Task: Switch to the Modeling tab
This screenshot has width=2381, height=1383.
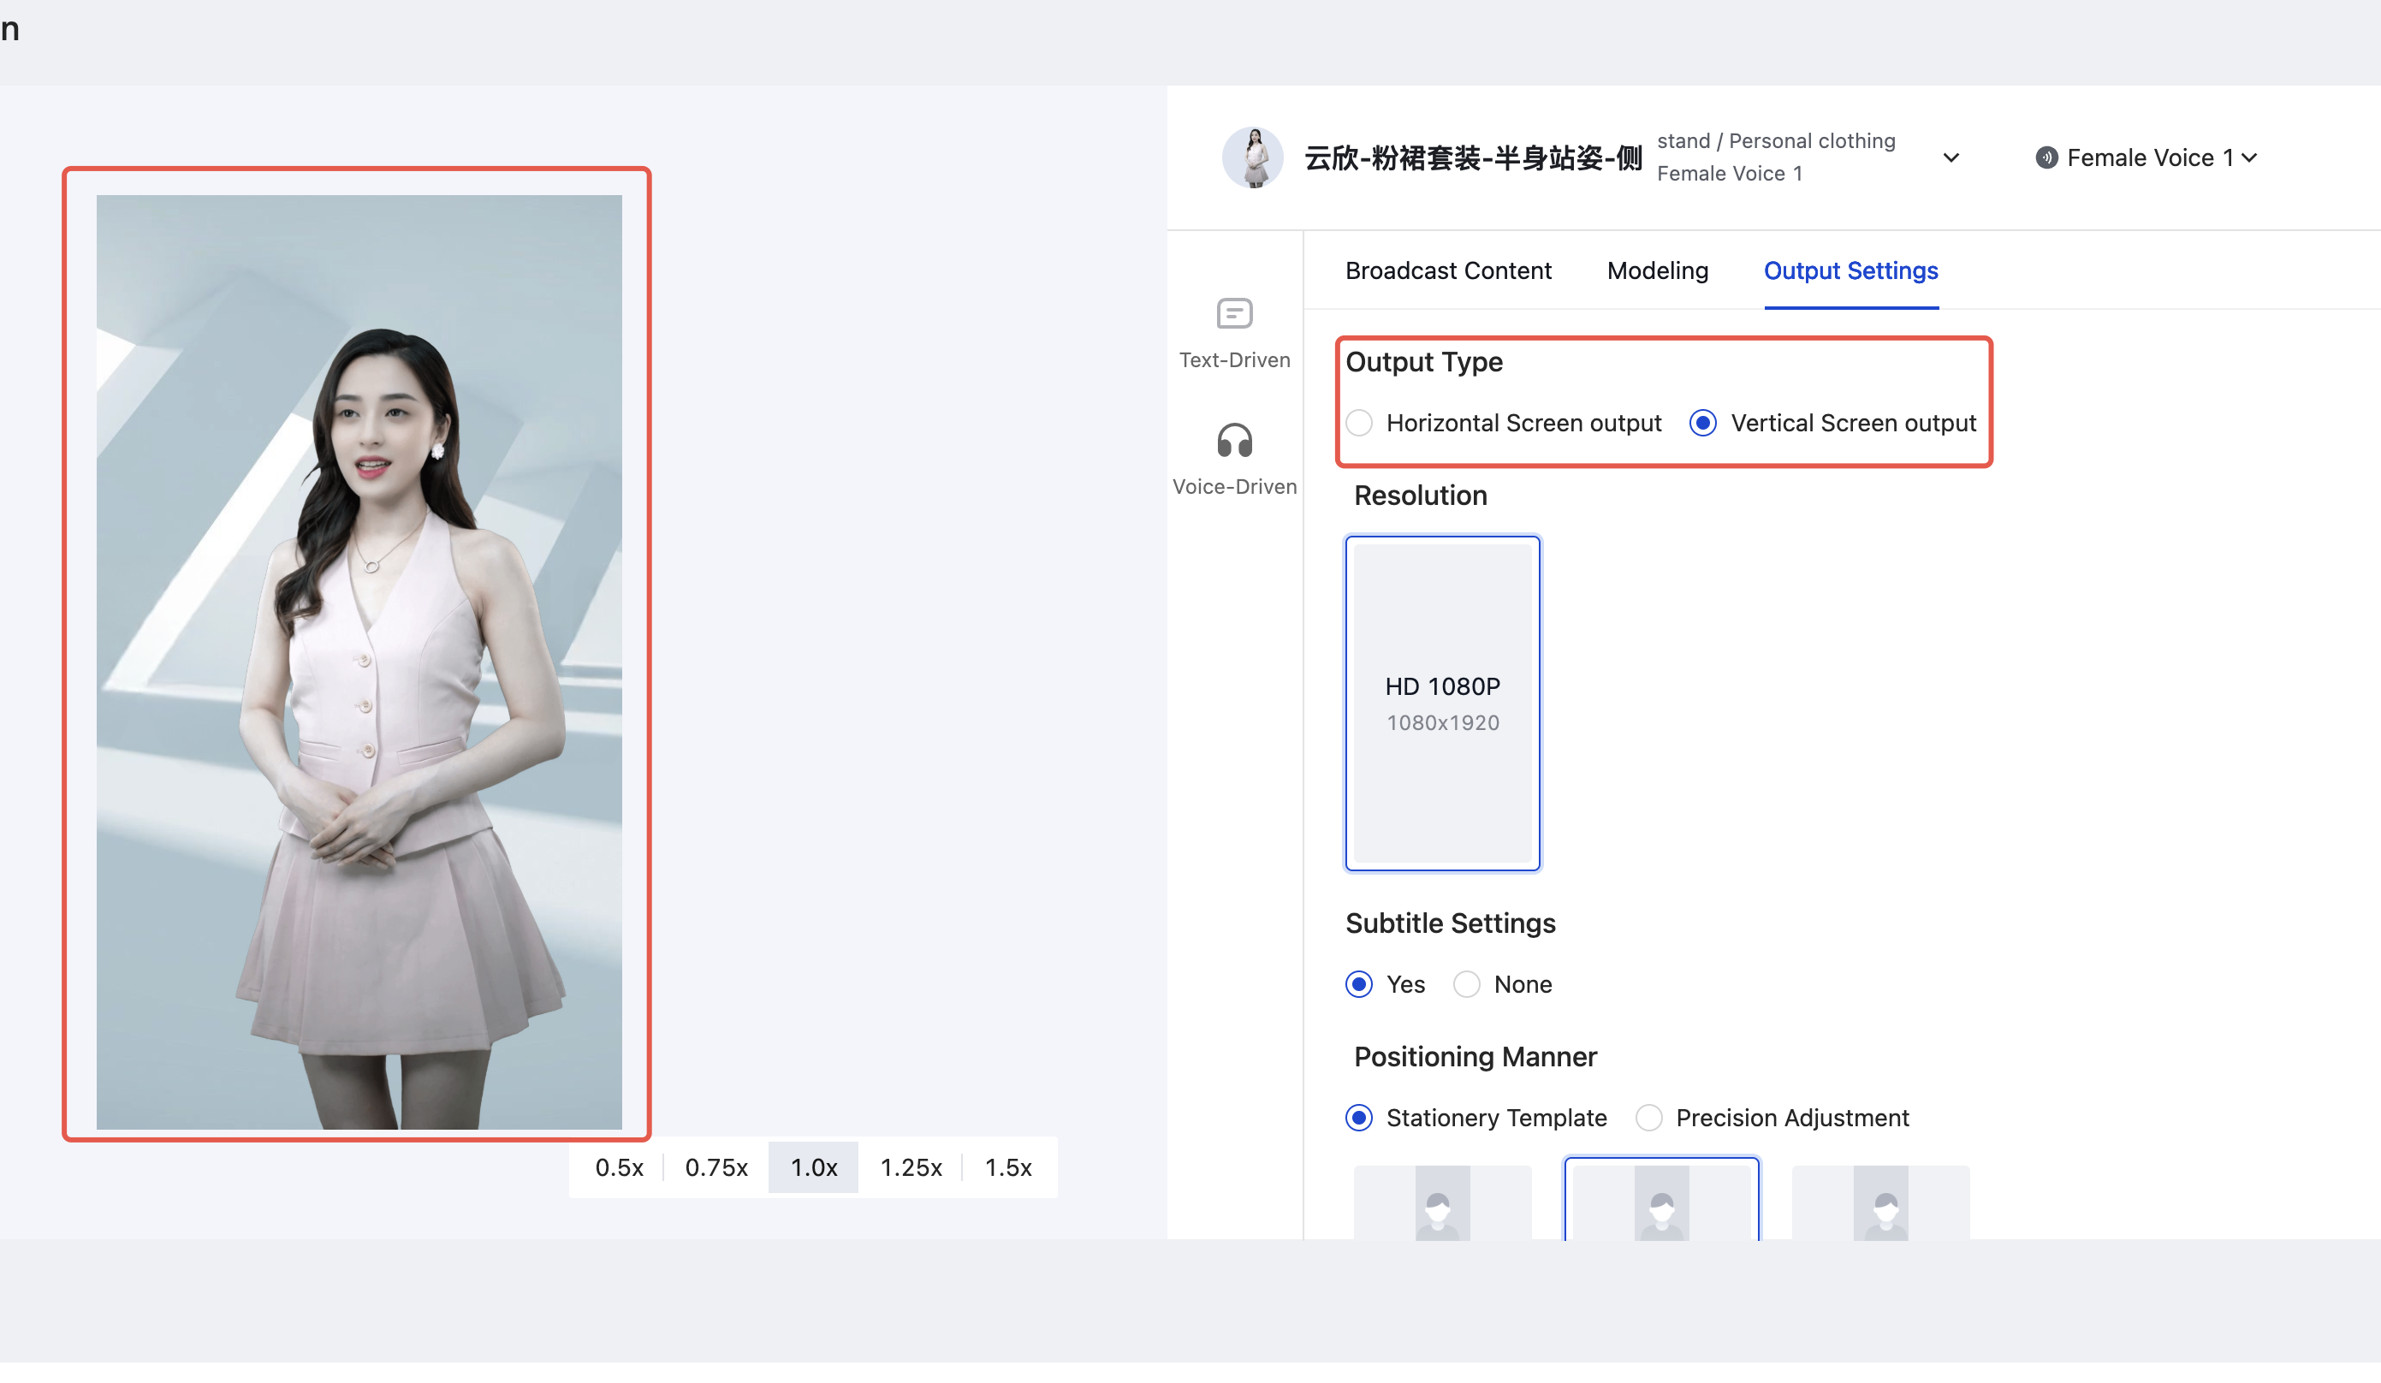Action: (1657, 271)
